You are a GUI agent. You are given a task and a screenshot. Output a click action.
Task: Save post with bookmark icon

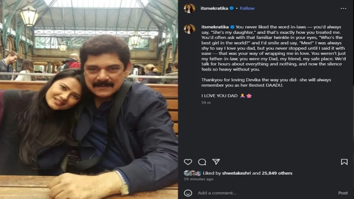(x=344, y=162)
